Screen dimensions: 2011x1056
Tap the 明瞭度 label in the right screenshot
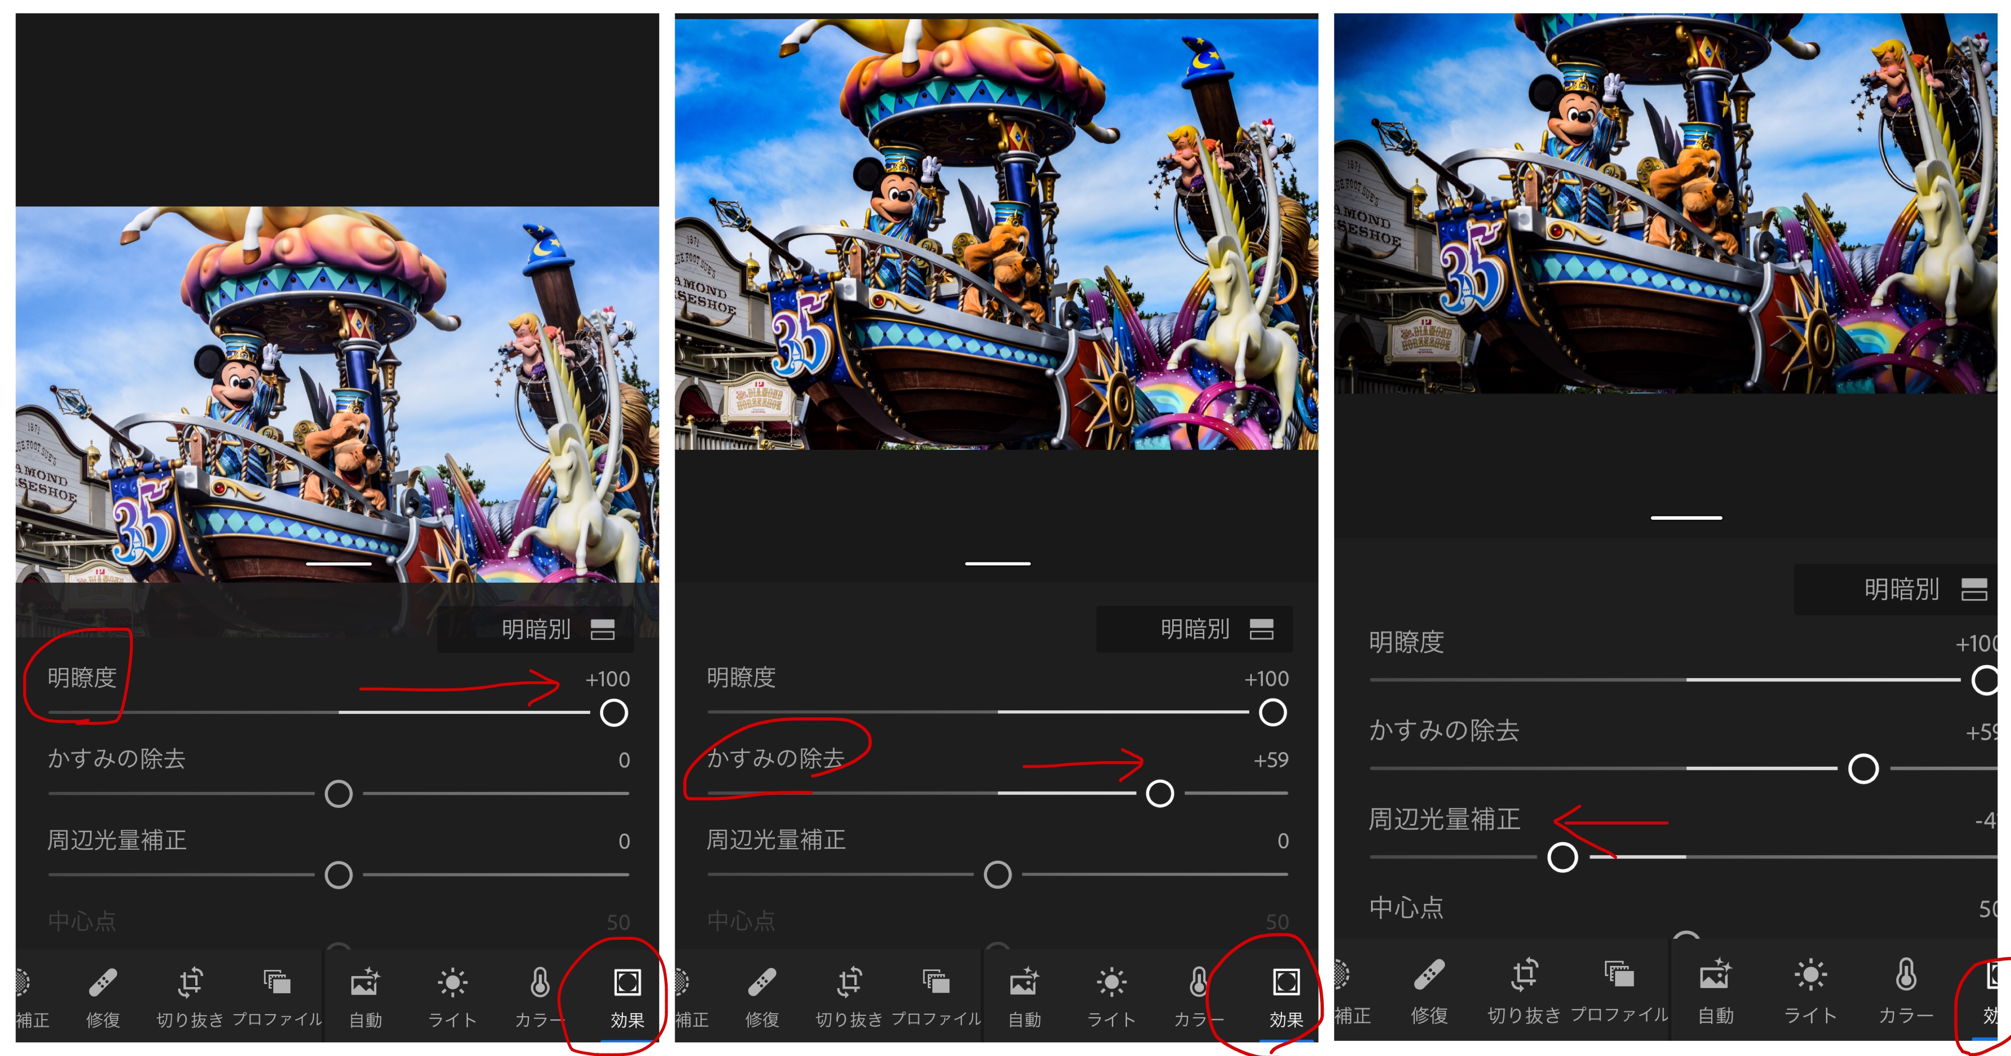[x=1407, y=642]
